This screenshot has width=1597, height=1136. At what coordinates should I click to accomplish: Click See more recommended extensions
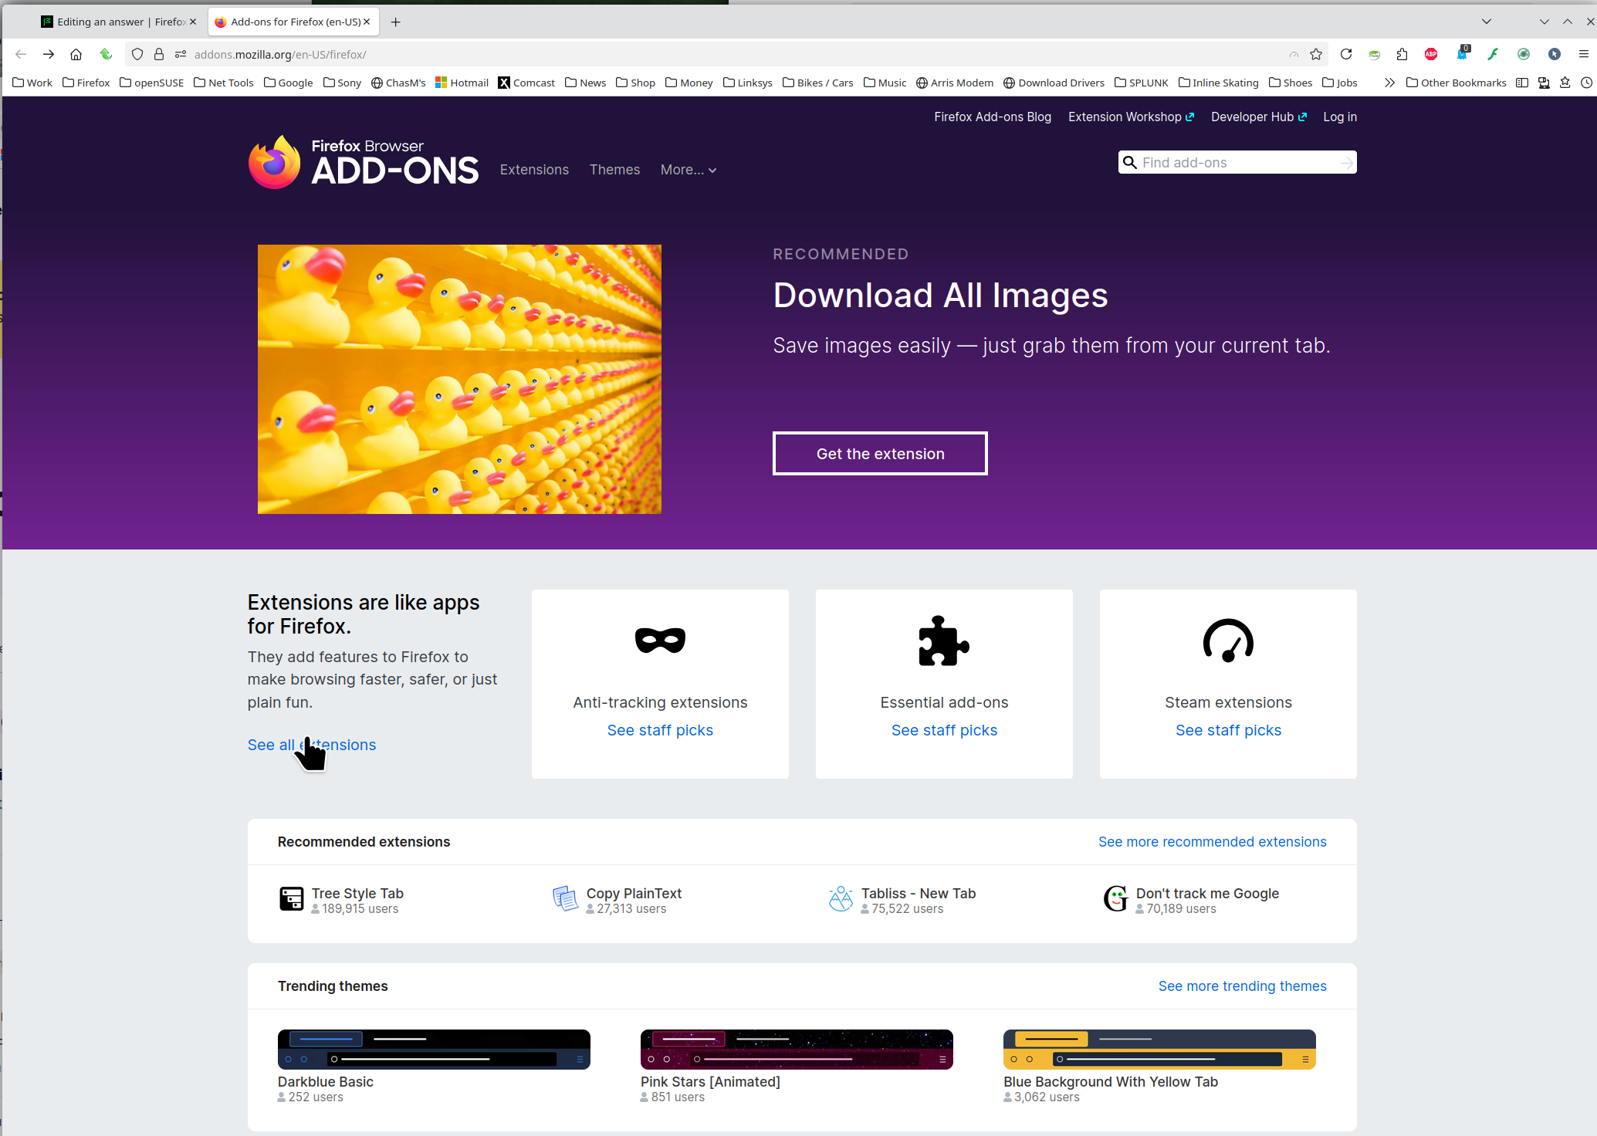tap(1212, 842)
